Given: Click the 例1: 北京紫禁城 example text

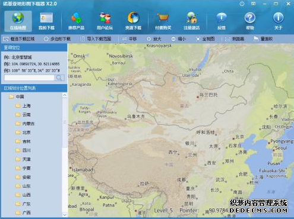Looking at the screenshot, I should point(18,57).
